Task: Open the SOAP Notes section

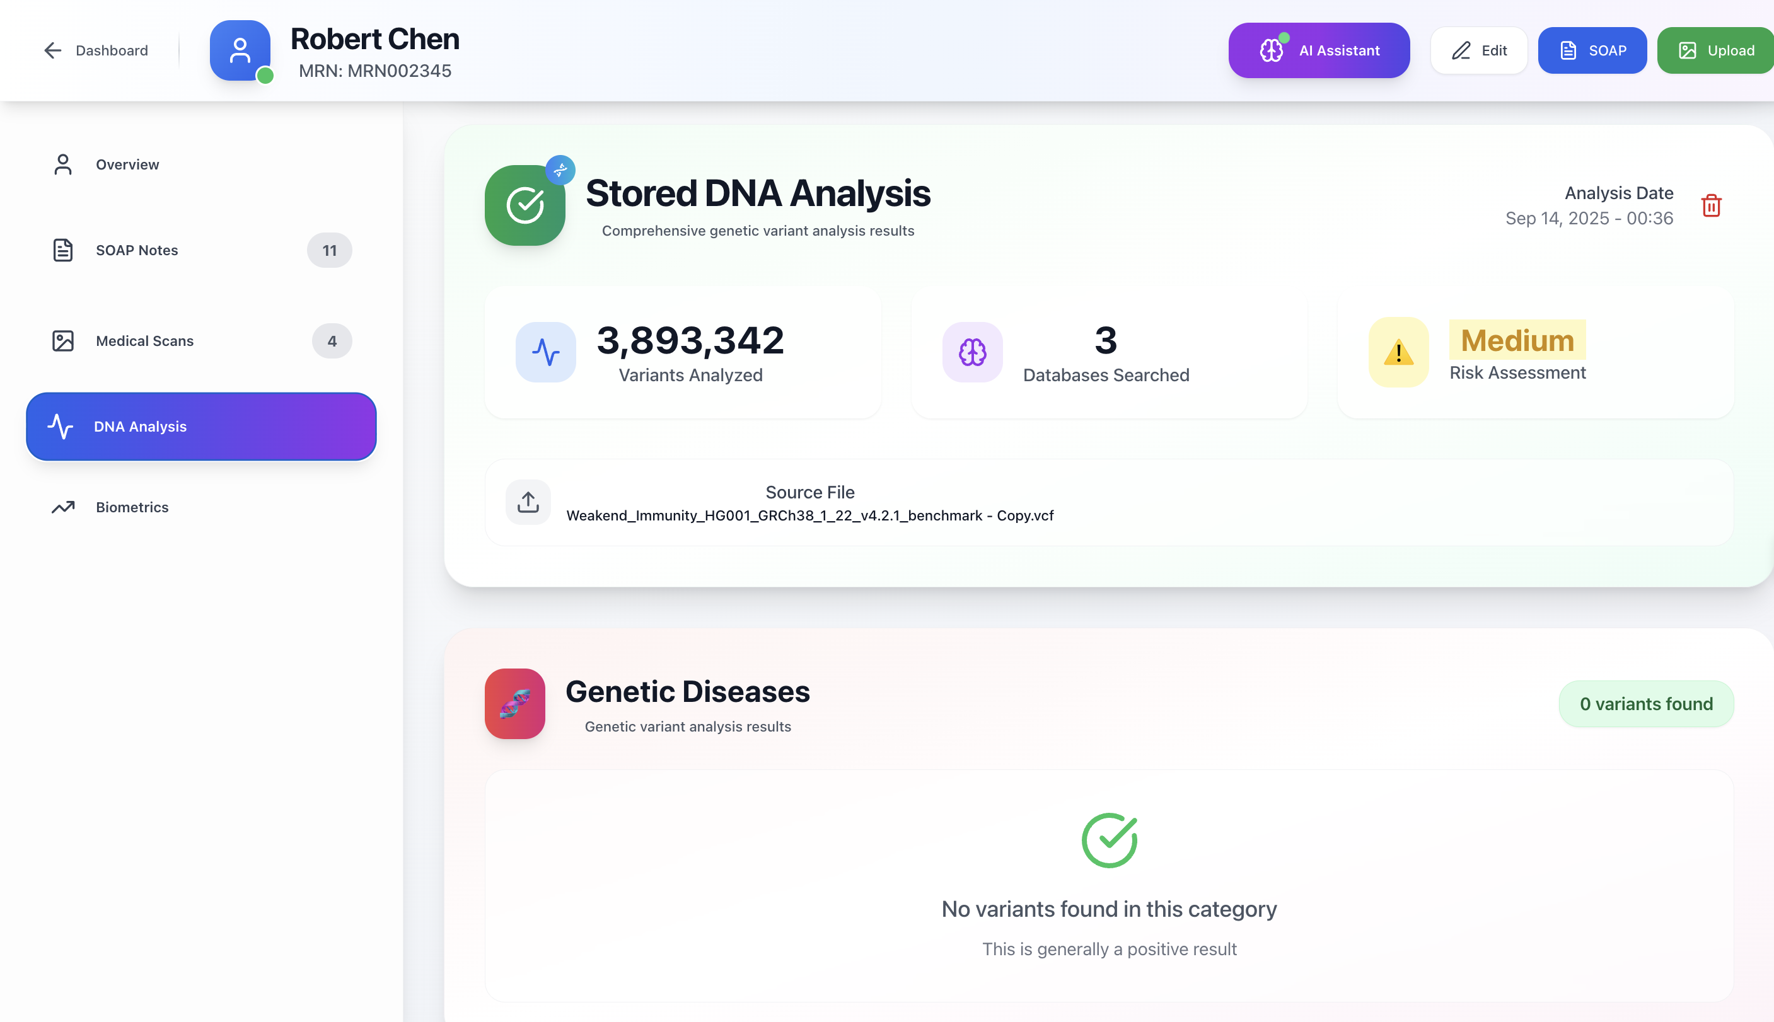Action: (137, 251)
